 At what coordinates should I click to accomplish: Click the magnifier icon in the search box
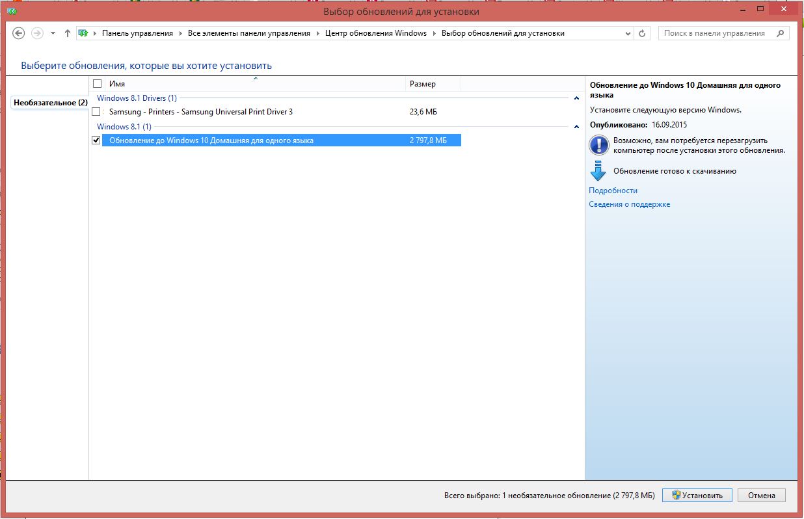[x=781, y=33]
